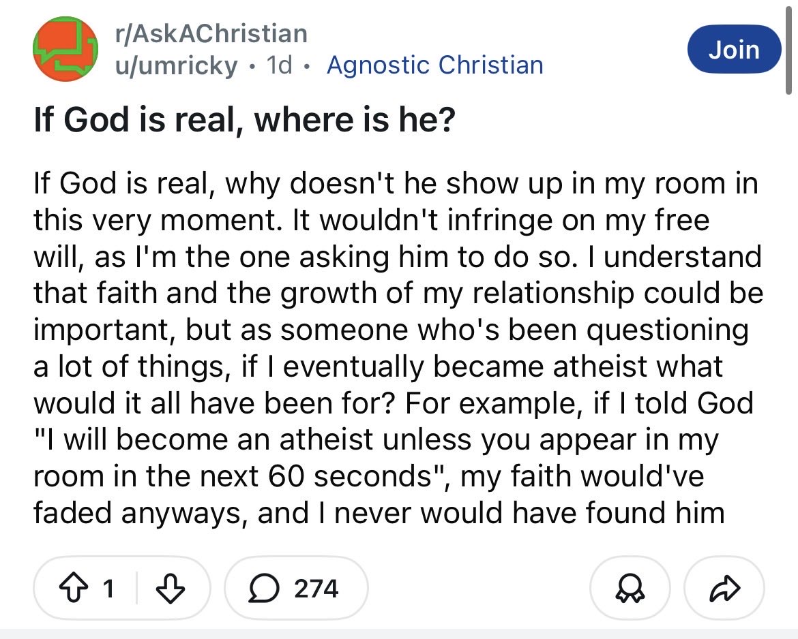Viewport: 798px width, 639px height.
Task: Click the comment speech bubble icon
Action: (x=262, y=588)
